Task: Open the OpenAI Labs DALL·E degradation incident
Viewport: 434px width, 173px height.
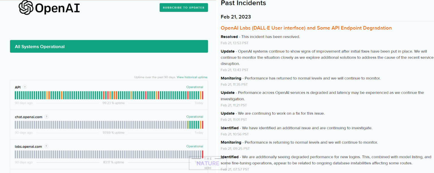Action: tap(306, 28)
